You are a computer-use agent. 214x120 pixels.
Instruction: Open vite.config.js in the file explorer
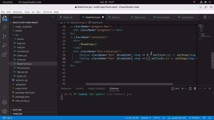(x=22, y=101)
